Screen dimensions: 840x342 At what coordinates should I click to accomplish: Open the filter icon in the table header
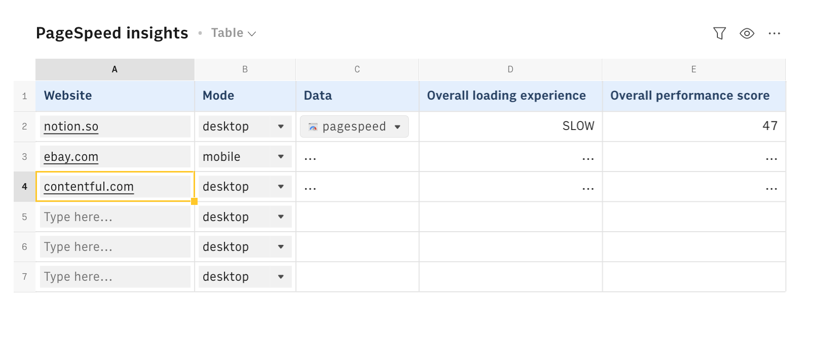pos(719,33)
